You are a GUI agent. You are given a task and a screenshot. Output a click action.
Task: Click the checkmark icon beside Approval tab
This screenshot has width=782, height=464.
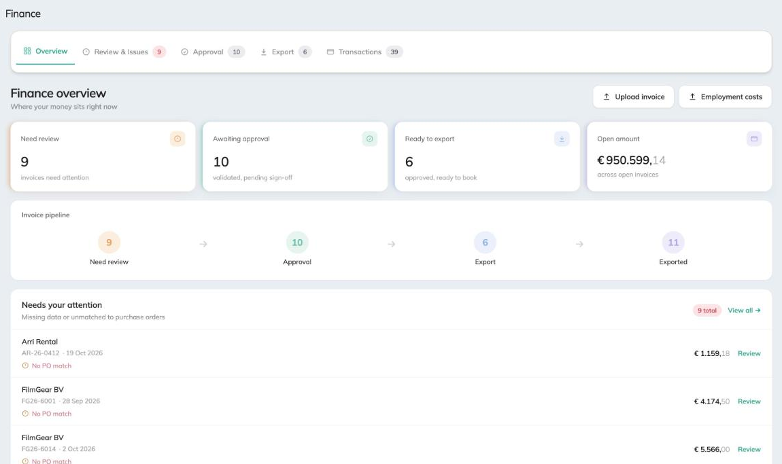pos(184,52)
